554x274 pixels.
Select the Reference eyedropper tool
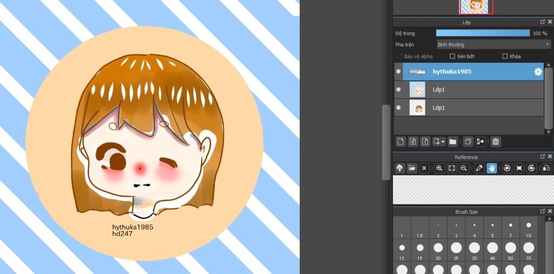pyautogui.click(x=479, y=169)
